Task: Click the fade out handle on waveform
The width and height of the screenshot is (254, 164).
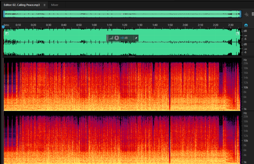Action: pos(238,33)
